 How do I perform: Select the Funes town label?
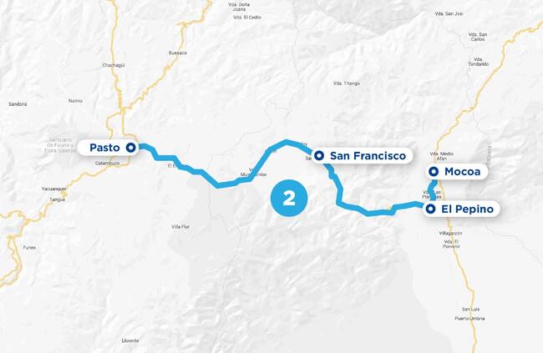[29, 248]
